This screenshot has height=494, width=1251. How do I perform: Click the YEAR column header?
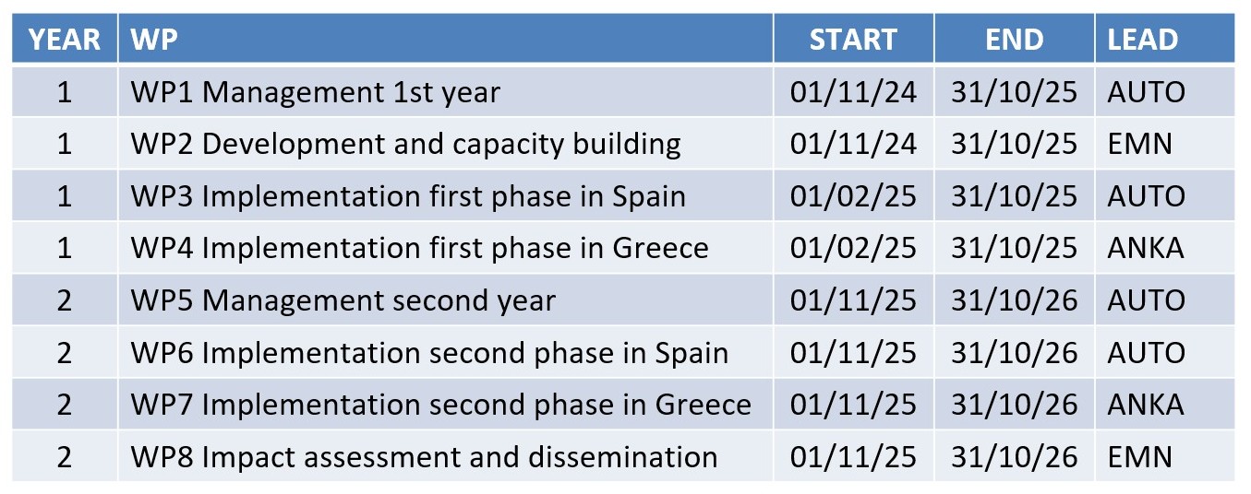[65, 40]
